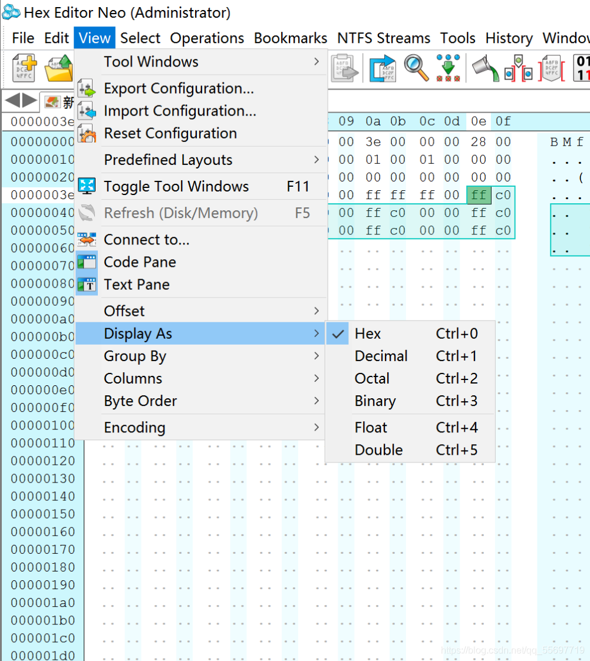Click the Code Pane icon
Image resolution: width=590 pixels, height=661 pixels.
point(87,262)
